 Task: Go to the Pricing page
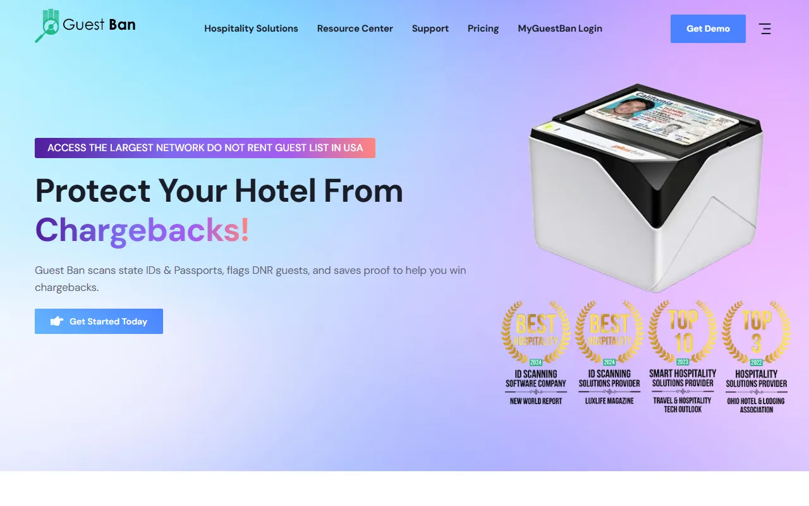pos(483,28)
